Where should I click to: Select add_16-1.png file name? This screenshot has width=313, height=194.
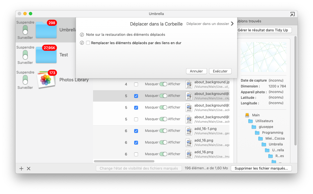click(206, 129)
